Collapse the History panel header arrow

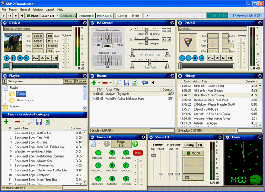[x=180, y=76]
